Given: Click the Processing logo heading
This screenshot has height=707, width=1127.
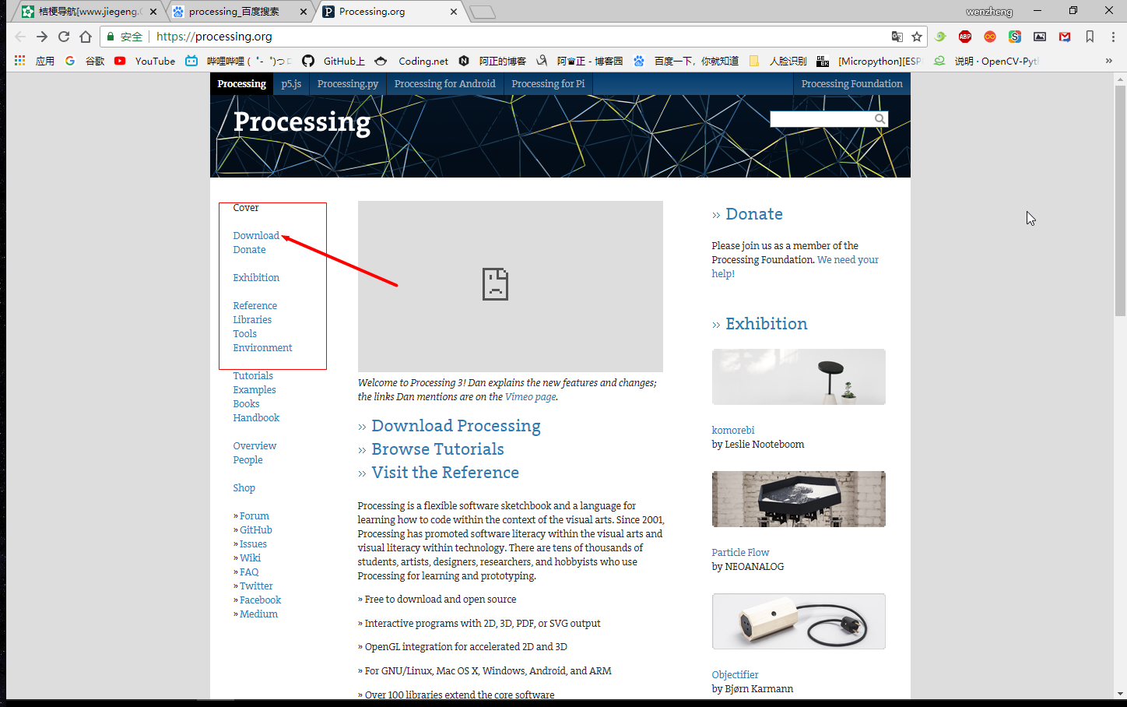Looking at the screenshot, I should [302, 122].
